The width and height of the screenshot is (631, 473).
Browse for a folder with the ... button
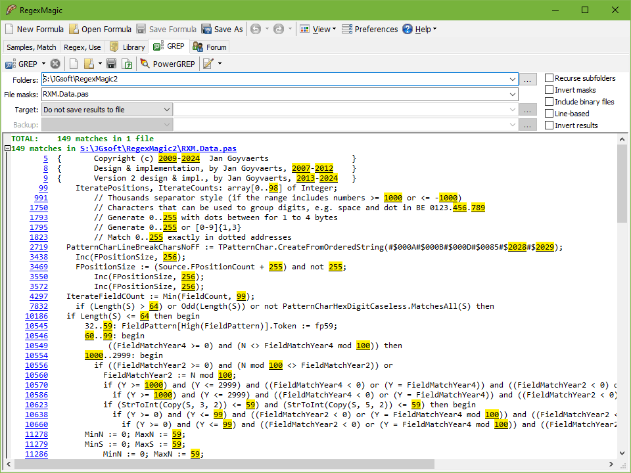click(528, 79)
